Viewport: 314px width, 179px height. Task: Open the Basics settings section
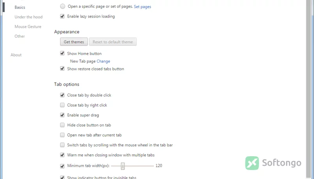click(20, 7)
